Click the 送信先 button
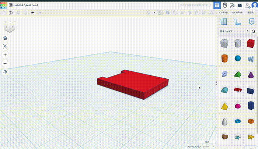The image size is (258, 149). (251, 13)
